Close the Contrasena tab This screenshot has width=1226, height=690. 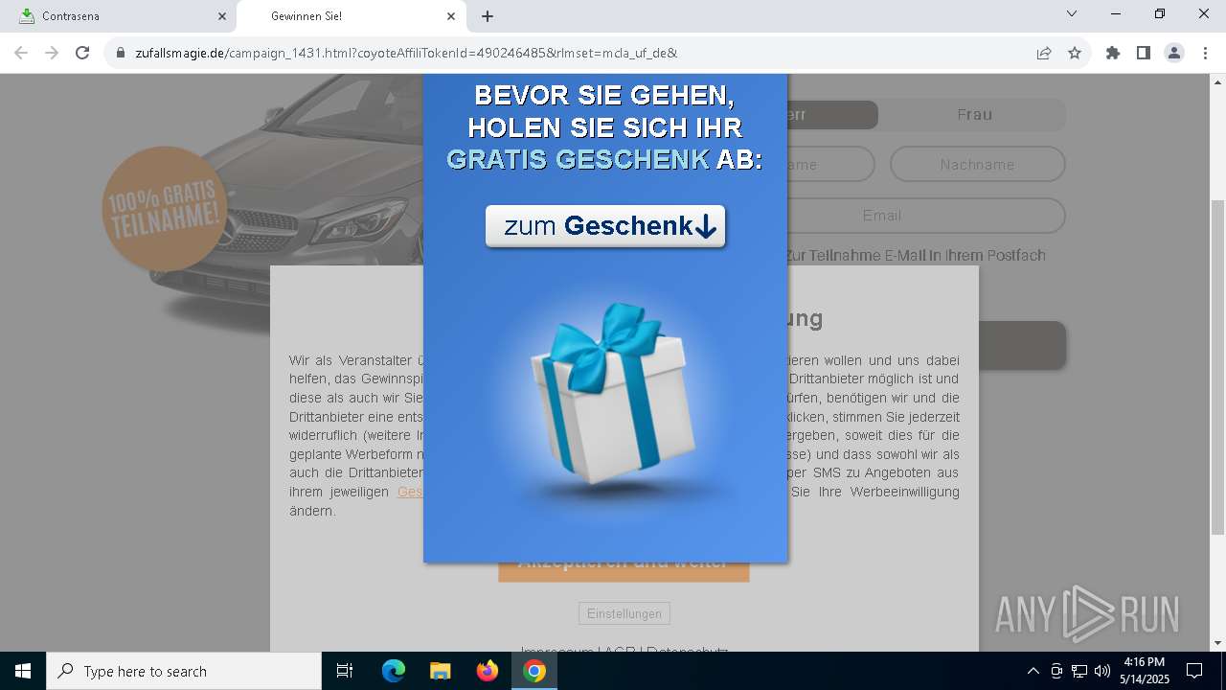click(222, 16)
